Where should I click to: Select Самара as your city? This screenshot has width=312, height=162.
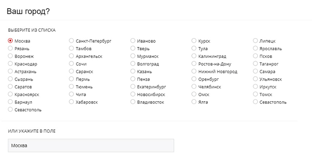(x=255, y=71)
